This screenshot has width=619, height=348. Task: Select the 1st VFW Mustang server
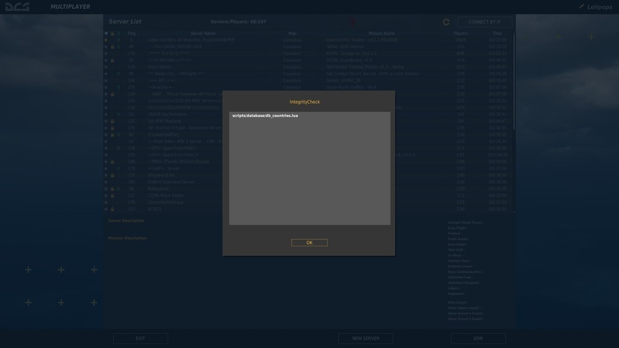(164, 121)
